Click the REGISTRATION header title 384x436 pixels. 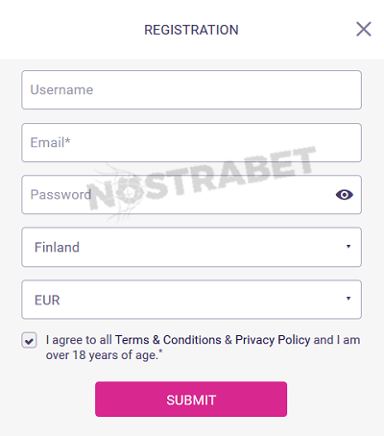point(191,30)
